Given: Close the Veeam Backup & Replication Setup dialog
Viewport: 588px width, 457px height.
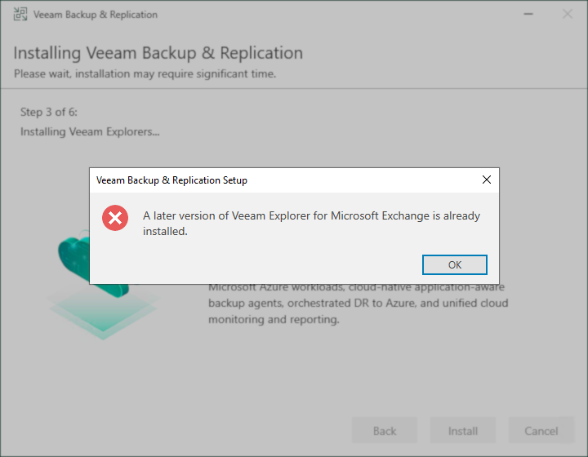Looking at the screenshot, I should tap(487, 180).
